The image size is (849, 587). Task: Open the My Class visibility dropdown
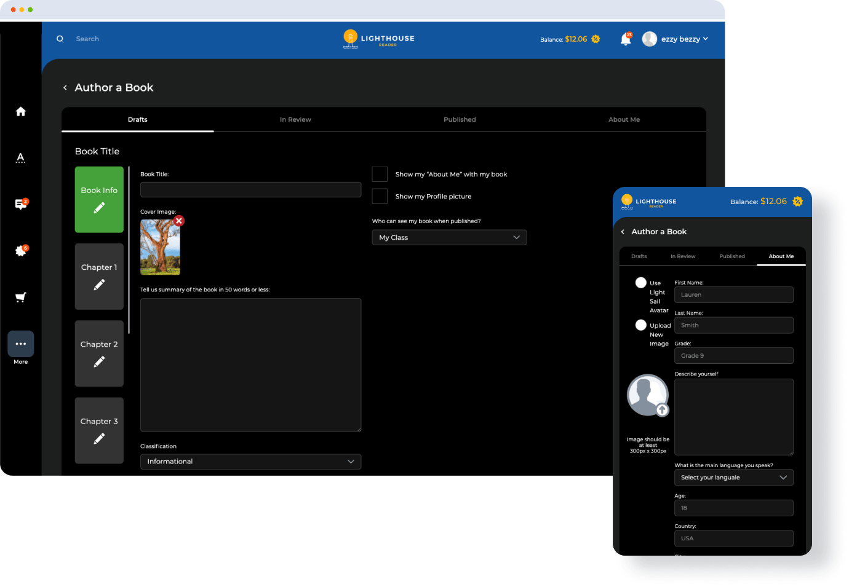(449, 237)
